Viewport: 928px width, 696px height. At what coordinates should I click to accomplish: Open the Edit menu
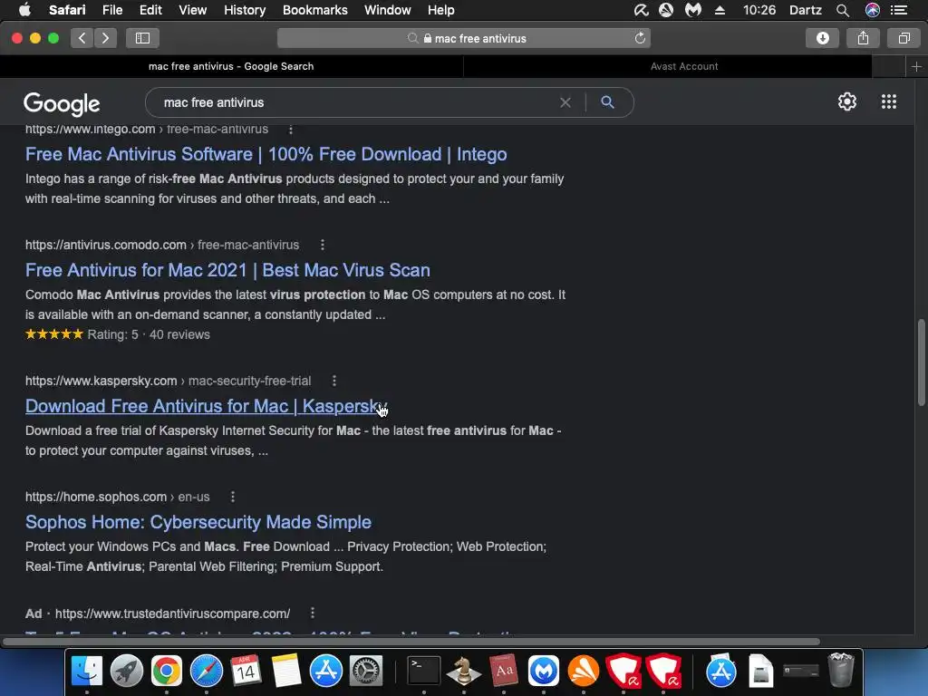click(150, 10)
